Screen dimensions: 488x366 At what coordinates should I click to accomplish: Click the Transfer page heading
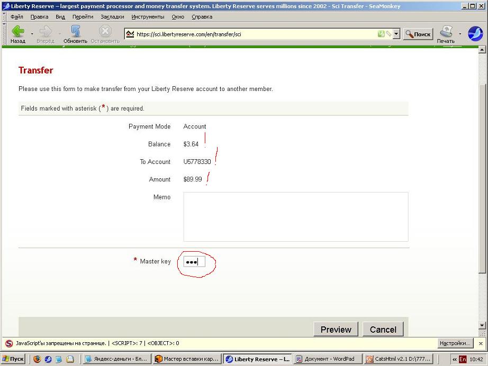[36, 70]
